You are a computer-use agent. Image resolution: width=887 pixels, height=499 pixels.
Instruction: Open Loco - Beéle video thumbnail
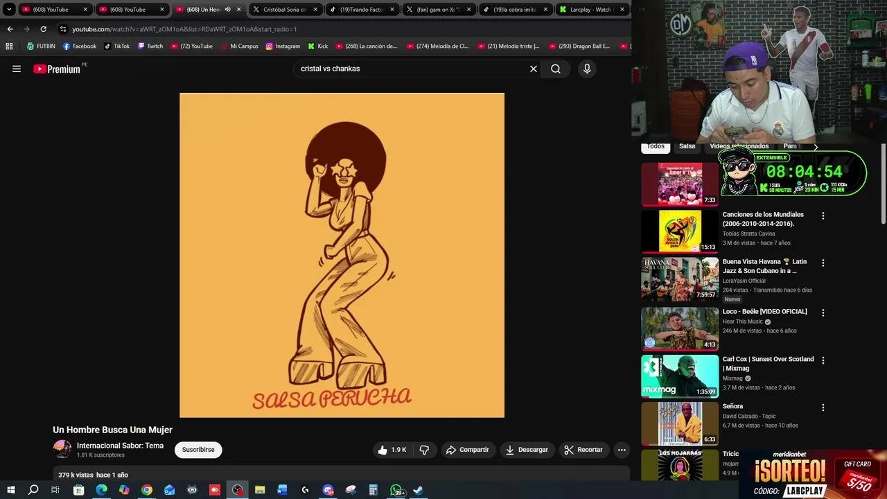pos(680,329)
